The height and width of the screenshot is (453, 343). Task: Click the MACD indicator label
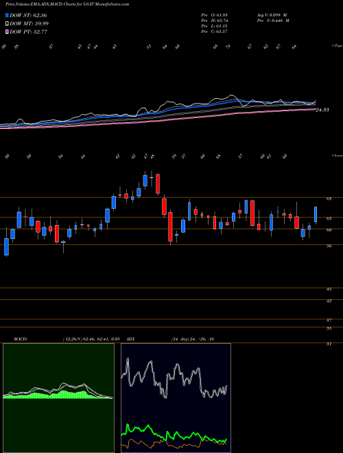[x=20, y=339]
